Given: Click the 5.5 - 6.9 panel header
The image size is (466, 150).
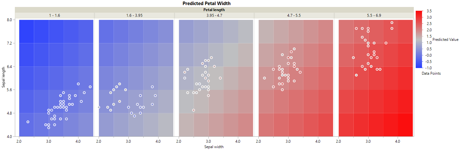Looking at the screenshot, I should [374, 15].
